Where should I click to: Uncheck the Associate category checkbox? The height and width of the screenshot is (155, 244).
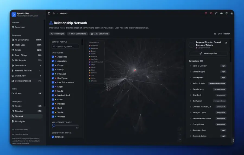point(53,61)
